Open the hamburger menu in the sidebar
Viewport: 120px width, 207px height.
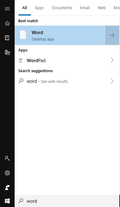click(x=7, y=9)
